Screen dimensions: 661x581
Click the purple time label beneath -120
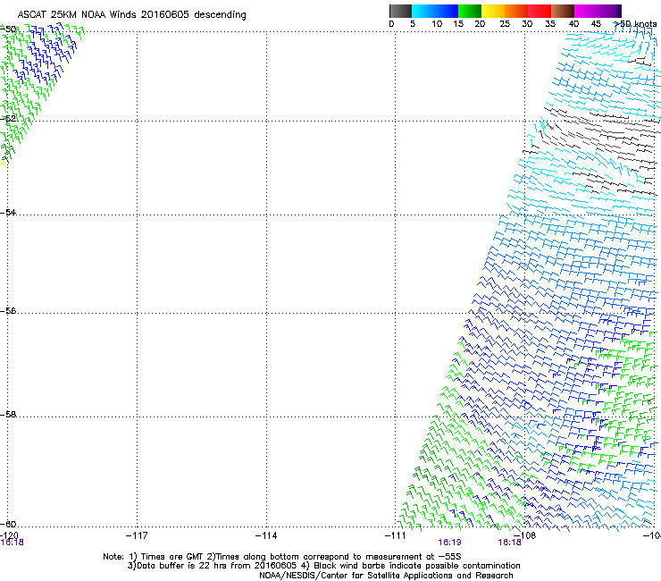pyautogui.click(x=12, y=543)
